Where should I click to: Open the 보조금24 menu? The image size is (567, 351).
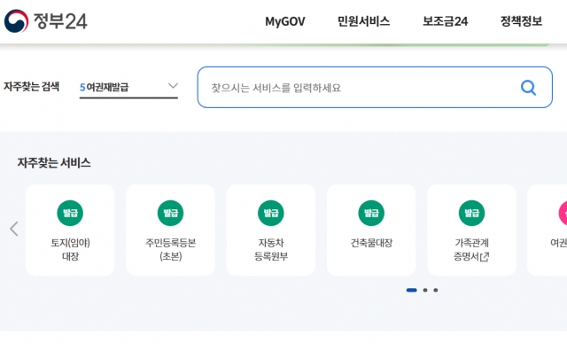tap(445, 21)
